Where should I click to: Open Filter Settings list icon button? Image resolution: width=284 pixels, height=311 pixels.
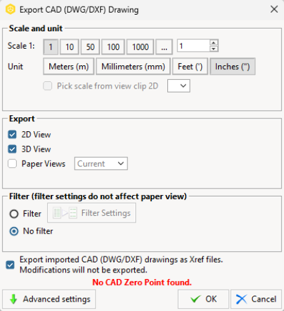pyautogui.click(x=91, y=213)
